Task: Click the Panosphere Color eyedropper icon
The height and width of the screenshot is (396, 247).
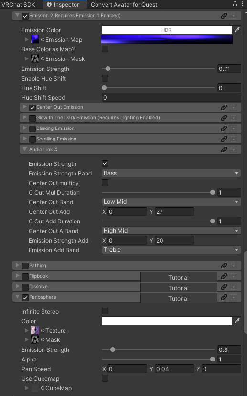Action: click(237, 321)
